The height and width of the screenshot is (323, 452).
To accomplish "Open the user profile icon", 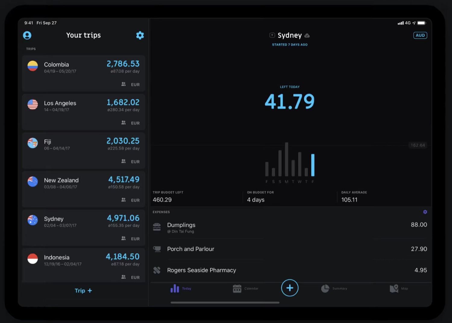I will click(x=27, y=35).
